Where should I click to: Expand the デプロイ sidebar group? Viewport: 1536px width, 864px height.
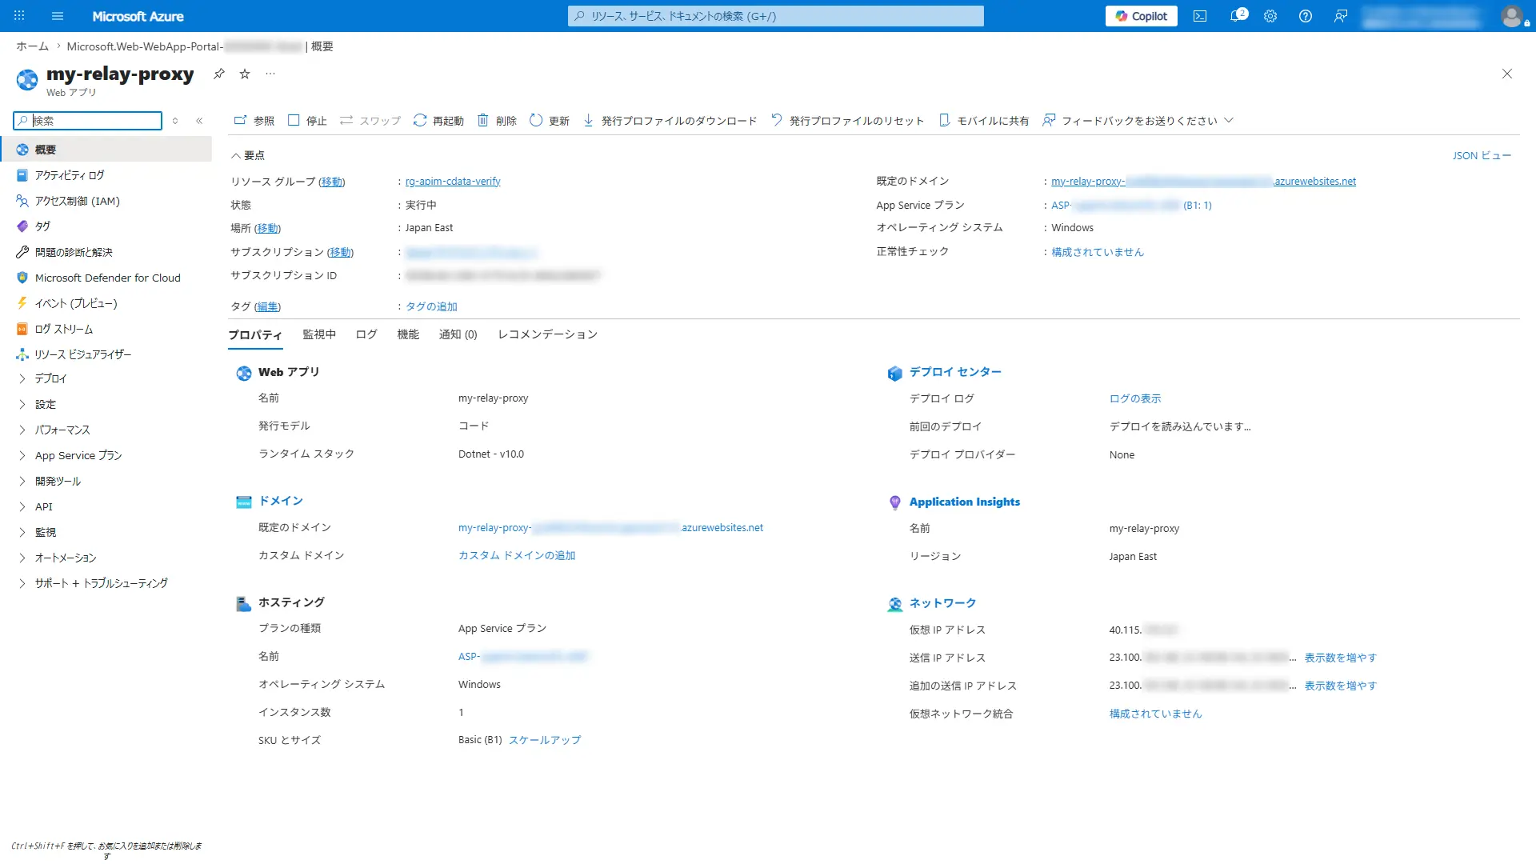106,378
